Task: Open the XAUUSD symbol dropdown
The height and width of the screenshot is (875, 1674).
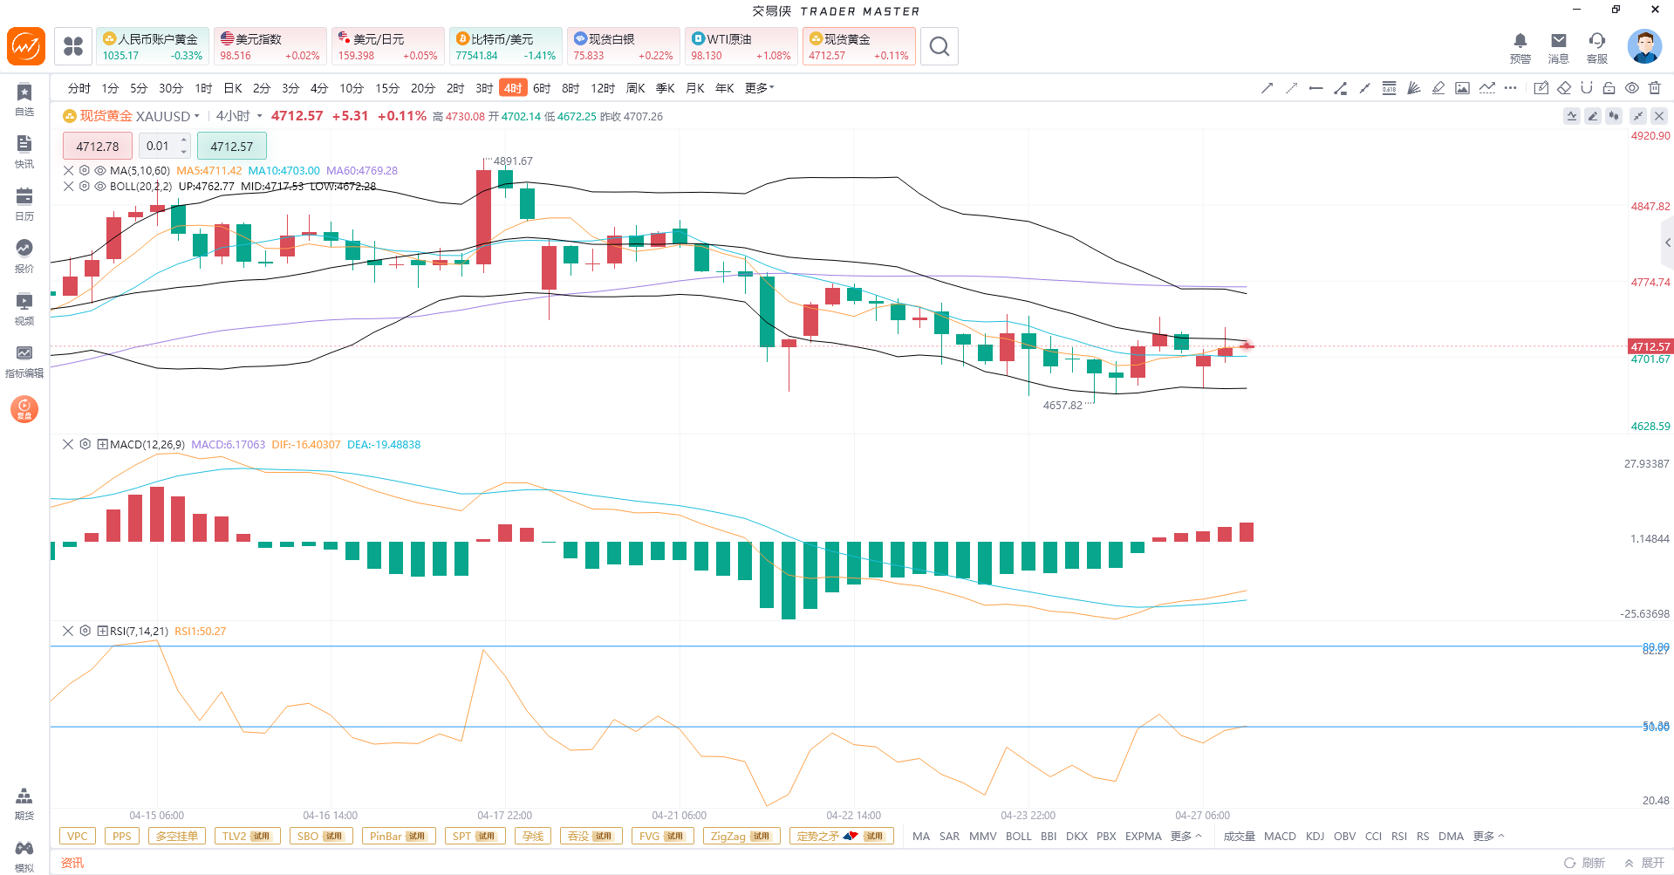Action: point(197,116)
